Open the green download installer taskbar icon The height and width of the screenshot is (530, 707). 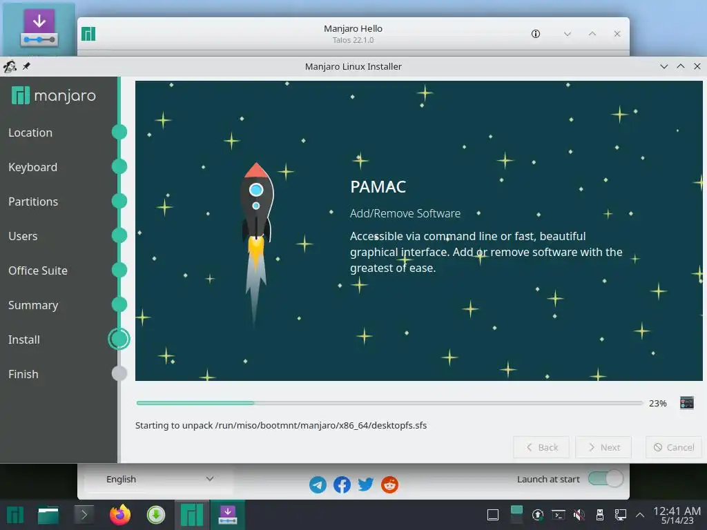pos(156,515)
